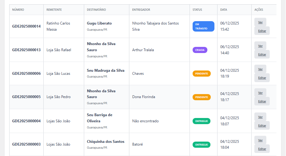Click Editar in the Seu Madruga row
Screen dimensions: 286x156
[262, 78]
